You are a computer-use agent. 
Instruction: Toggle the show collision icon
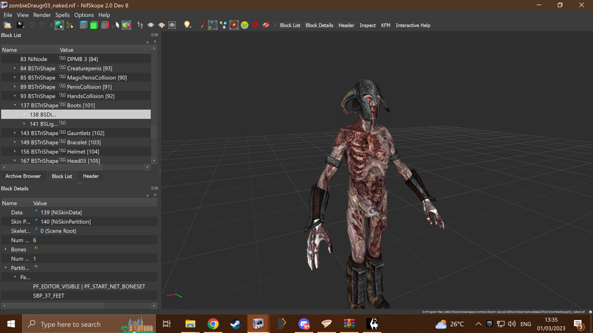[x=234, y=25]
